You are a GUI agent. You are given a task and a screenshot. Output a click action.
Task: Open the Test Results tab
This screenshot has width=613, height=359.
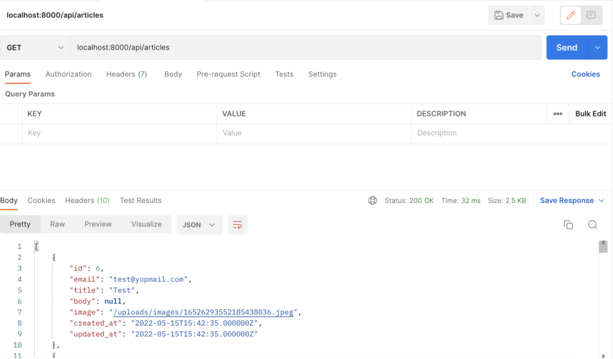point(141,201)
